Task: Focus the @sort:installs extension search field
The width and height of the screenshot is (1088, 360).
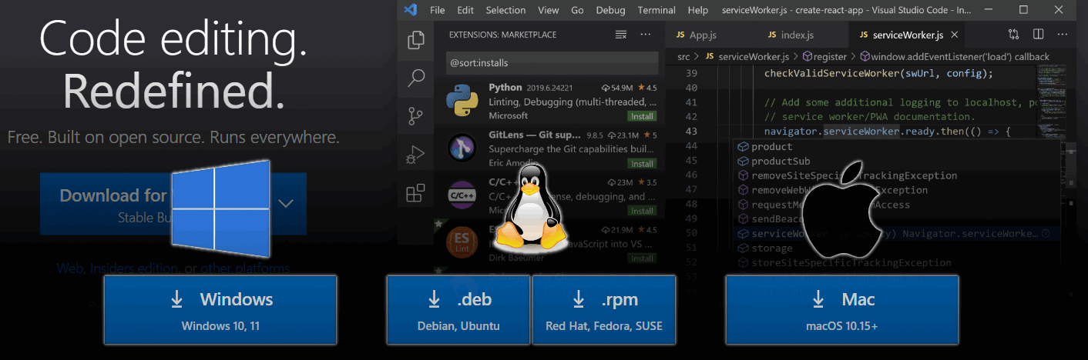Action: point(552,62)
